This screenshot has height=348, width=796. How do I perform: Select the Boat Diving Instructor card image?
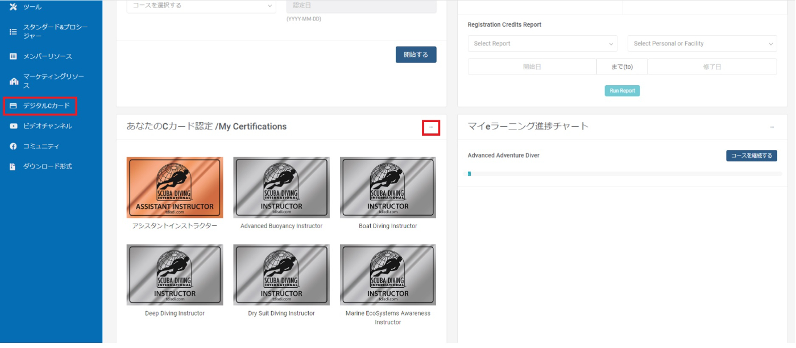coord(388,188)
